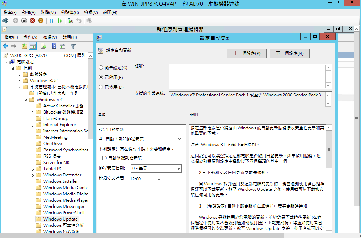This screenshot has width=361, height=238.
Task: Collapse the 原則 tree node
Action: (13, 68)
